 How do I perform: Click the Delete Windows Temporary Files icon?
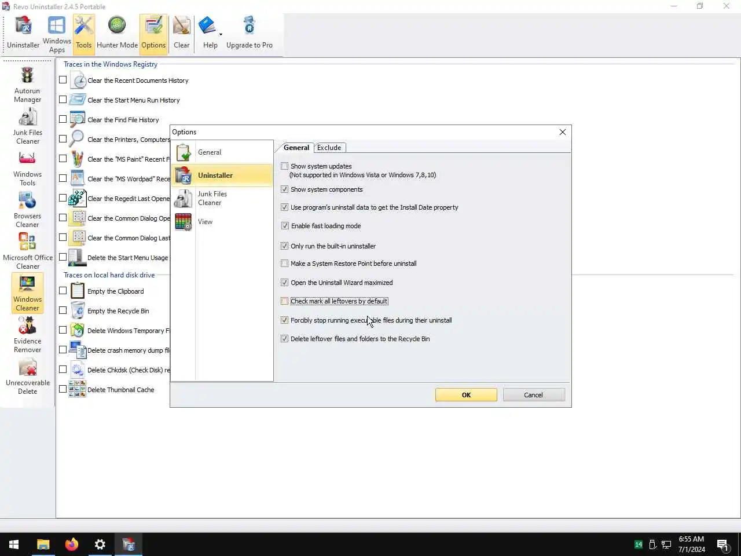77,330
